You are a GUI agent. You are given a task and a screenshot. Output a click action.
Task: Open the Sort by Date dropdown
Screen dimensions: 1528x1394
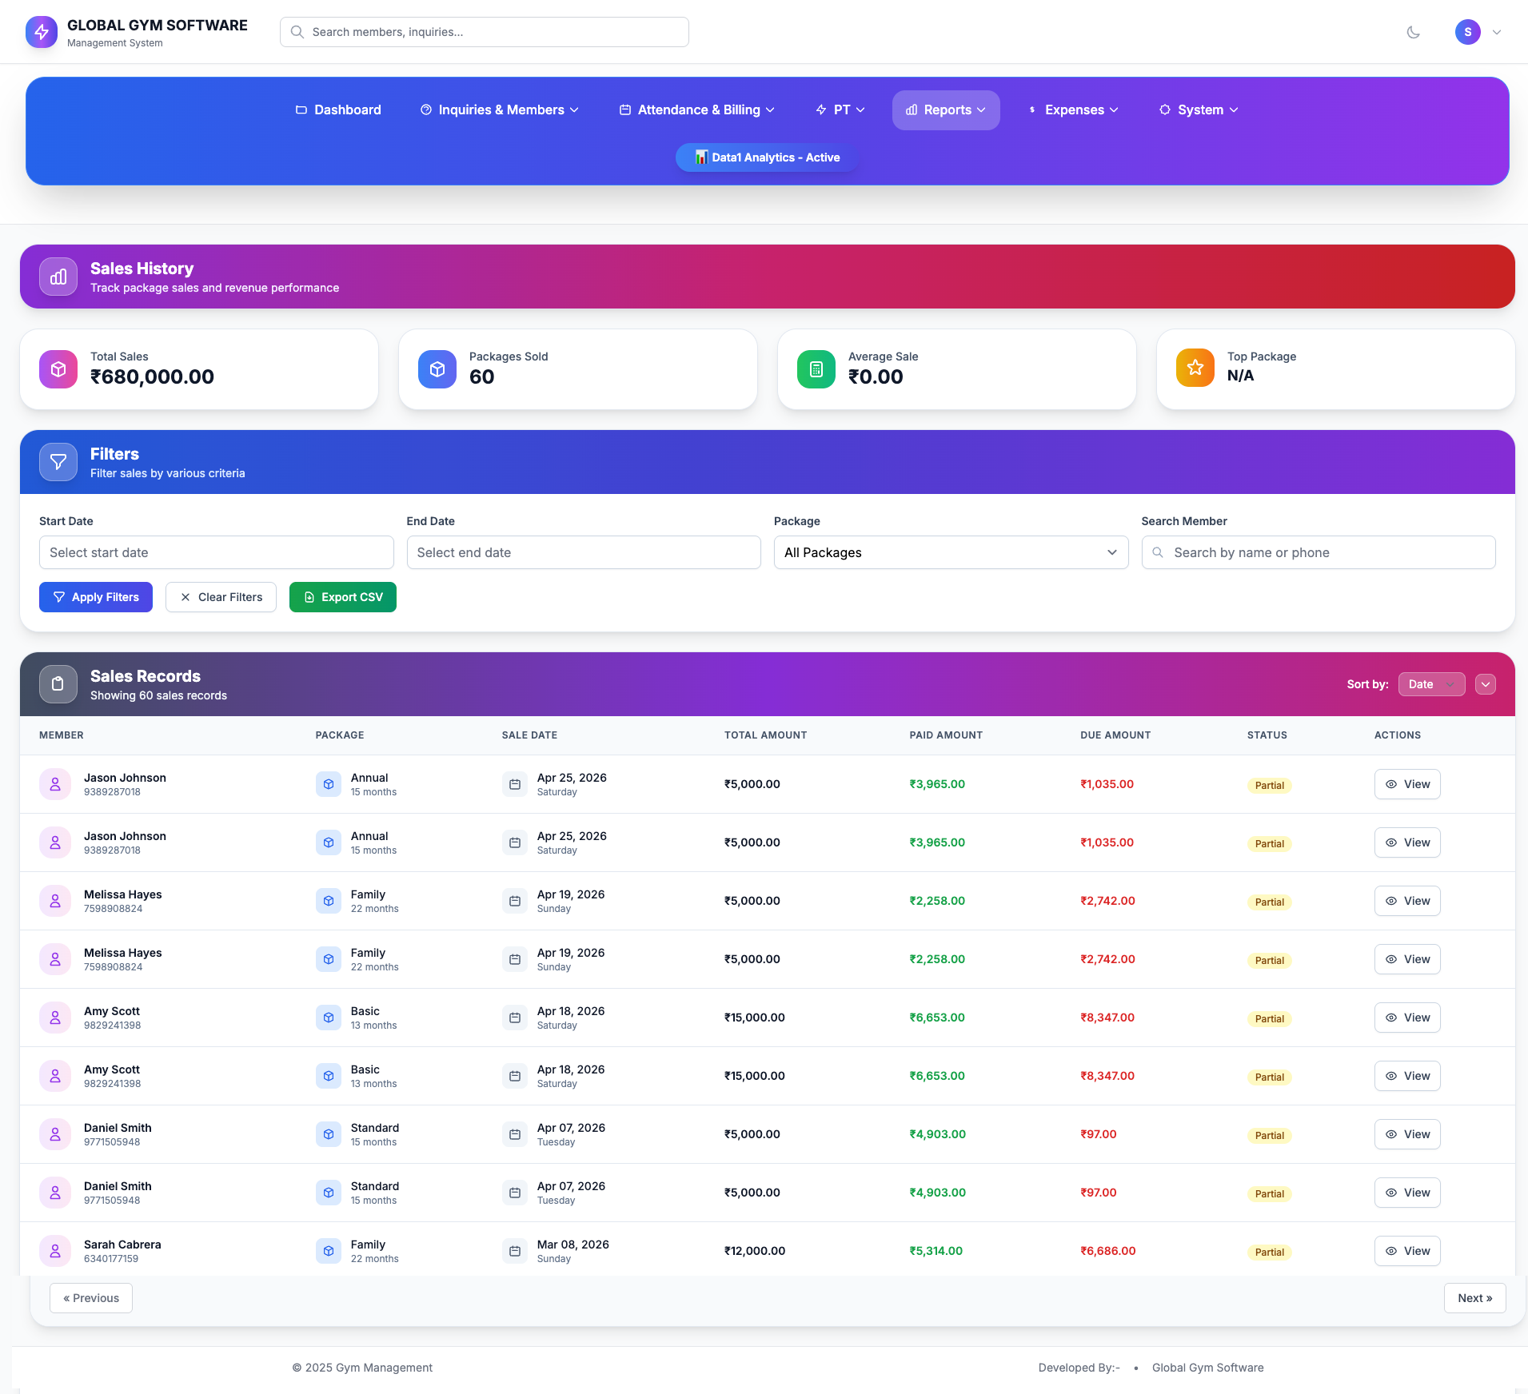(x=1430, y=684)
